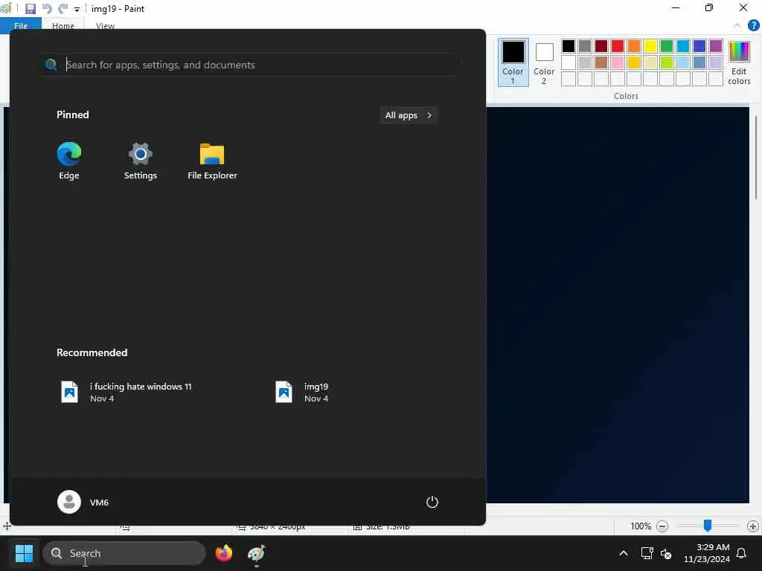Click the zoom in plus button
Image resolution: width=762 pixels, height=571 pixels.
tap(753, 526)
